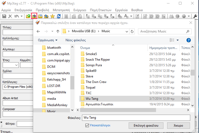
Task: Click the Αναζήτηση: Music search field
Action: click(165, 31)
